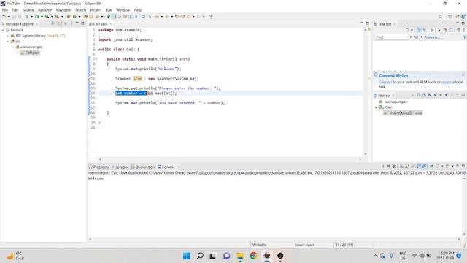467x263 pixels.
Task: Click the New Task icon in Task List
Action: pos(407,30)
